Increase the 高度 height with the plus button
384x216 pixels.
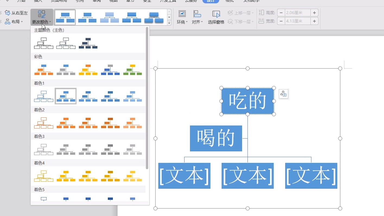tap(314, 13)
